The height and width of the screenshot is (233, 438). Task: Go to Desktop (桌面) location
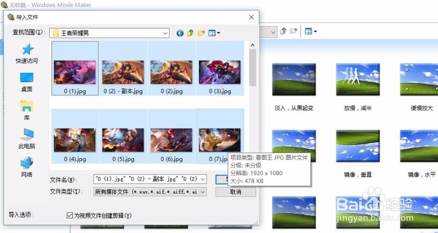[x=27, y=82]
